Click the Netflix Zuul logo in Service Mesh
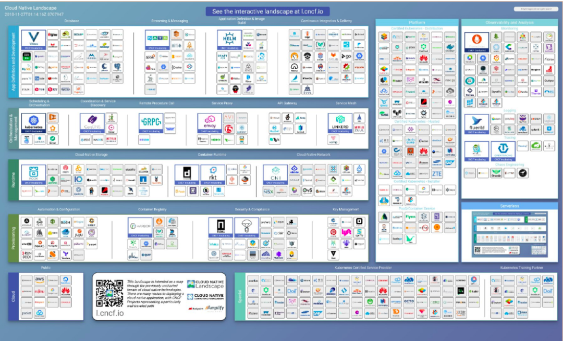 359,129
